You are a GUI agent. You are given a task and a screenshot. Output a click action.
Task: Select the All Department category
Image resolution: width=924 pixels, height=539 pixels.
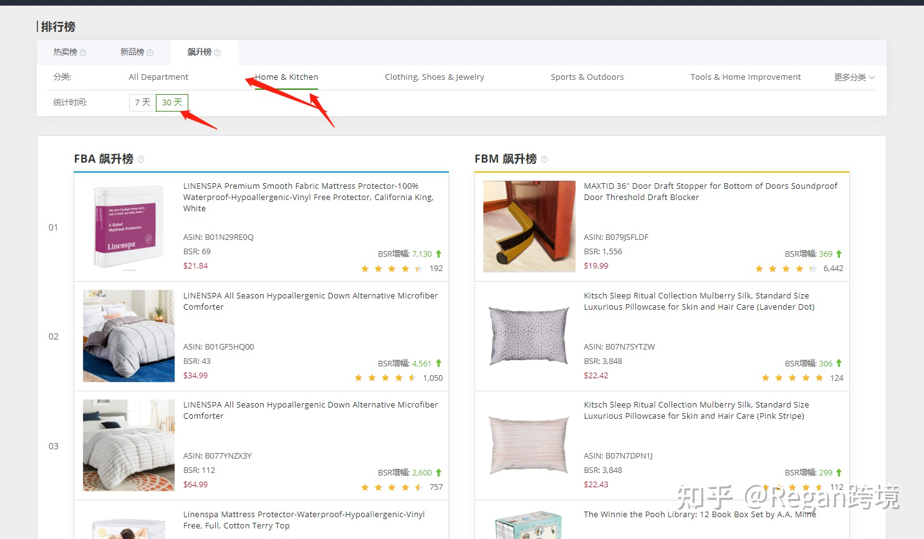pos(158,77)
